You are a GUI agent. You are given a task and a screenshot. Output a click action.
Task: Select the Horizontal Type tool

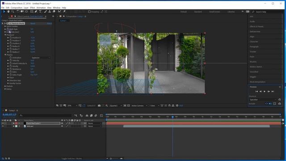[40, 12]
